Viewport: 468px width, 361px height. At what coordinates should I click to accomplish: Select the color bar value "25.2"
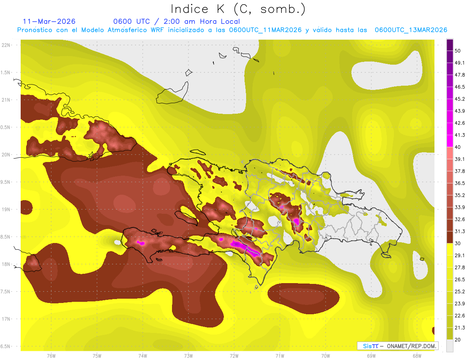[459, 292]
